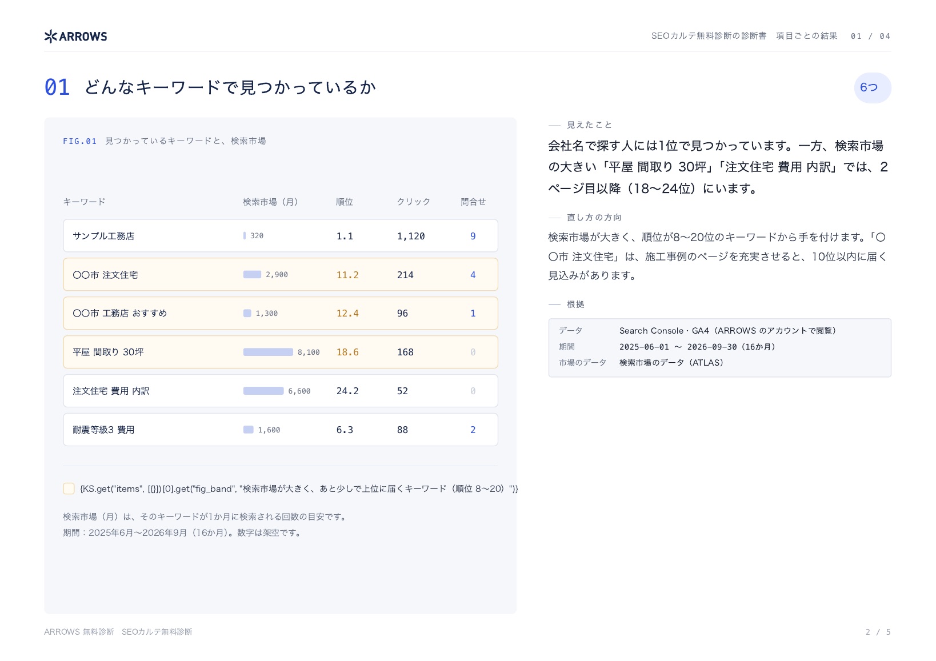This screenshot has width=936, height=661.
Task: Click the "見えたこと" section label
Action: click(589, 125)
